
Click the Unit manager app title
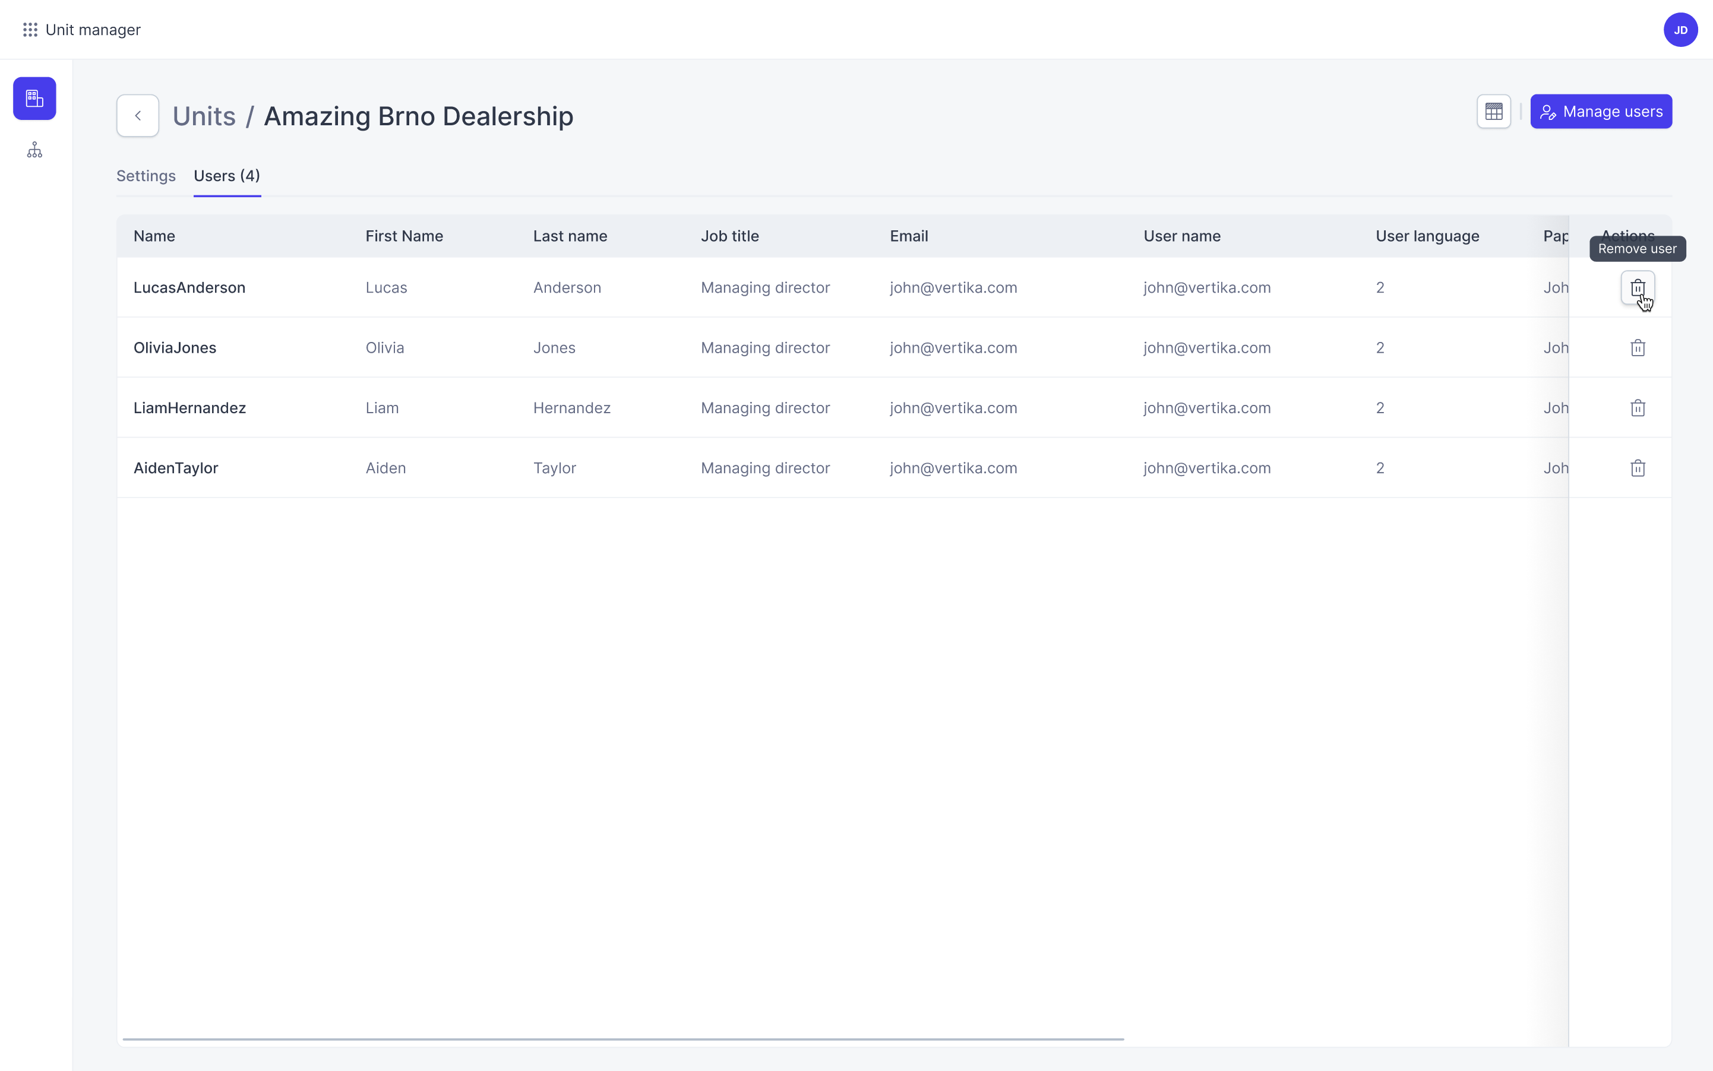point(93,30)
